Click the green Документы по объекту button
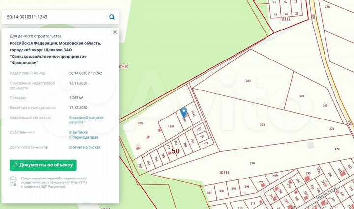This screenshot has width=354, height=209. tap(43, 165)
